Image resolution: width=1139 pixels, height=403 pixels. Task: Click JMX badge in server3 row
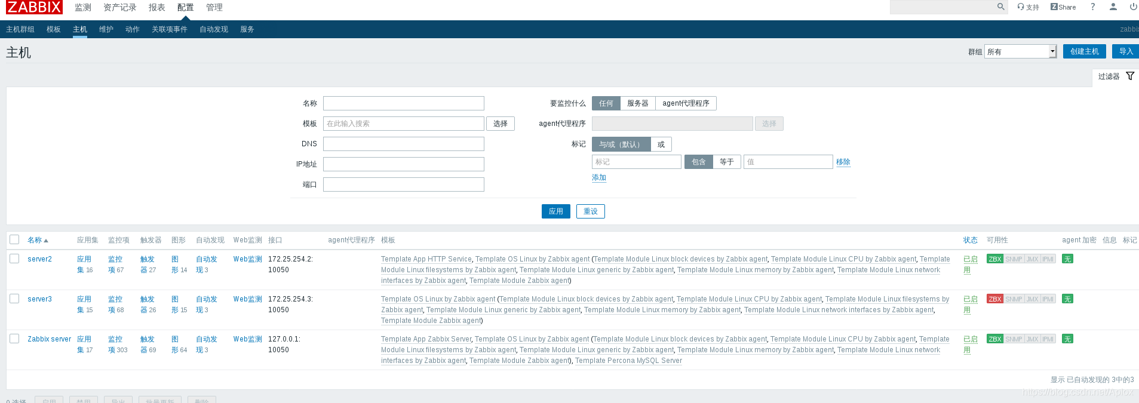click(1032, 299)
